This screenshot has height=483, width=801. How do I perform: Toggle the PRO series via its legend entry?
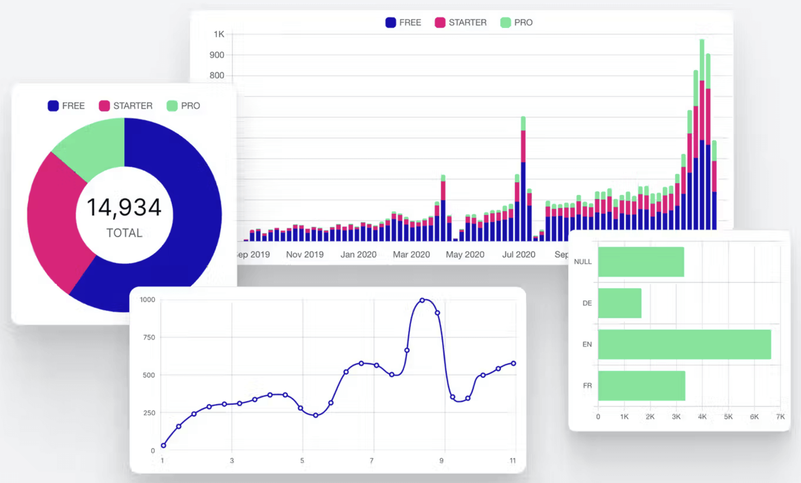pyautogui.click(x=519, y=22)
